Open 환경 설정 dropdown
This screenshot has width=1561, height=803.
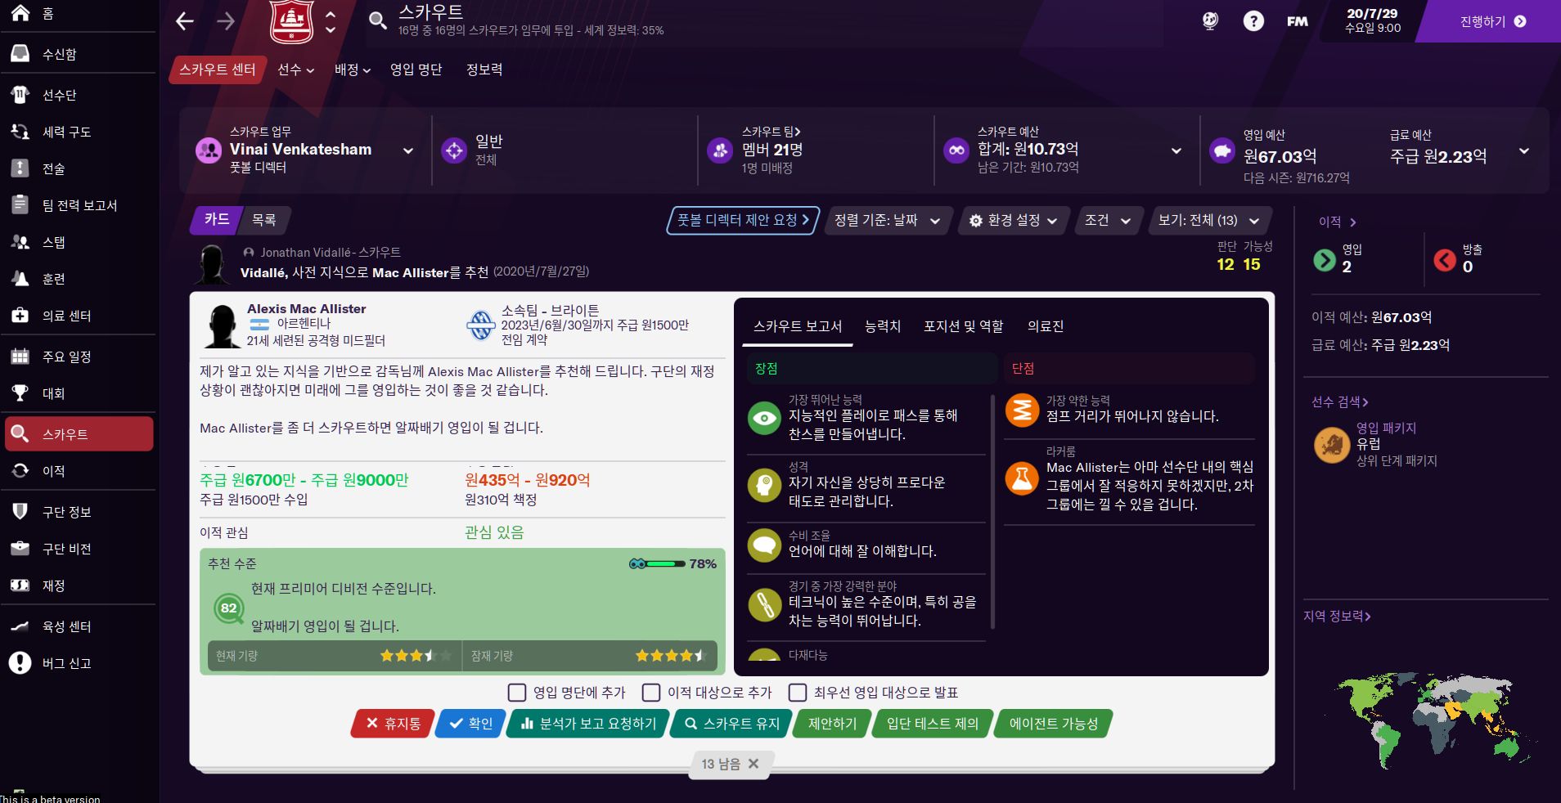(x=1013, y=220)
